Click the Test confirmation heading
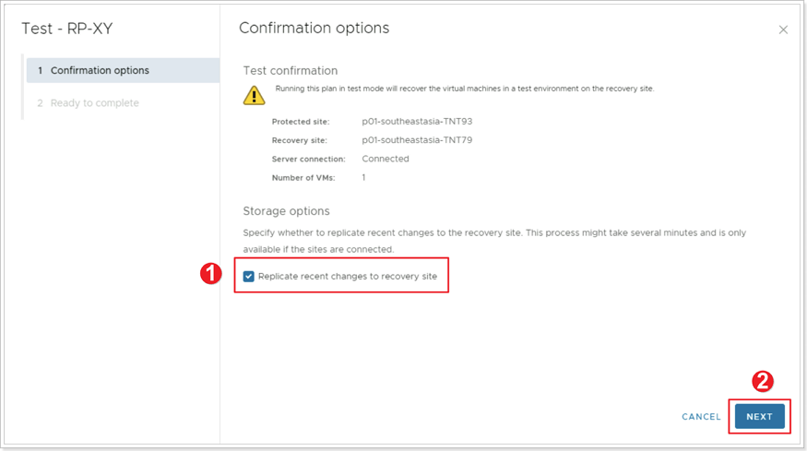 291,70
